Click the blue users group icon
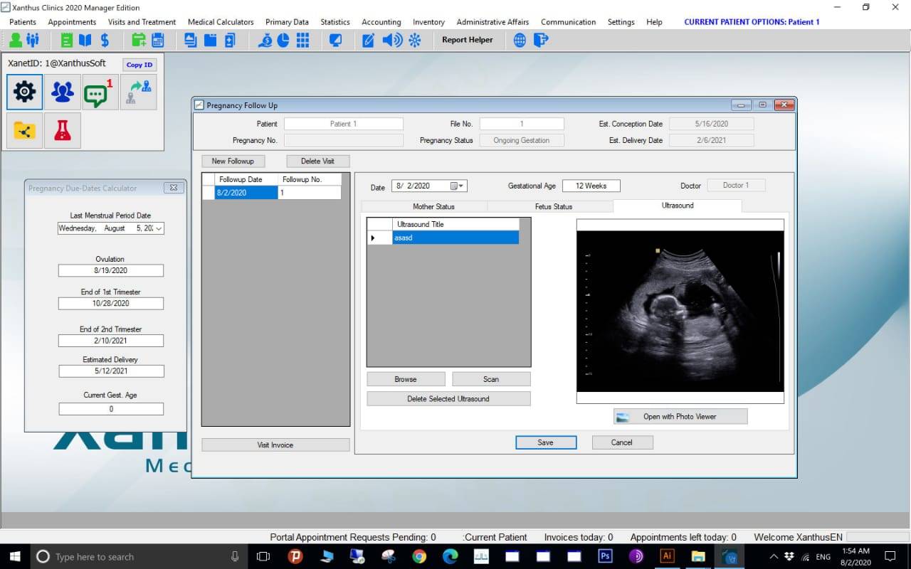 pyautogui.click(x=63, y=92)
